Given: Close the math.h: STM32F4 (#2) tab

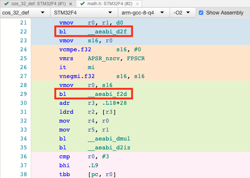Looking at the screenshot, I should pos(137,4).
